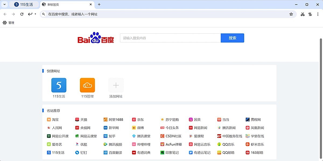Open the three-dot browser menu
The width and height of the screenshot is (323, 161).
[318, 14]
